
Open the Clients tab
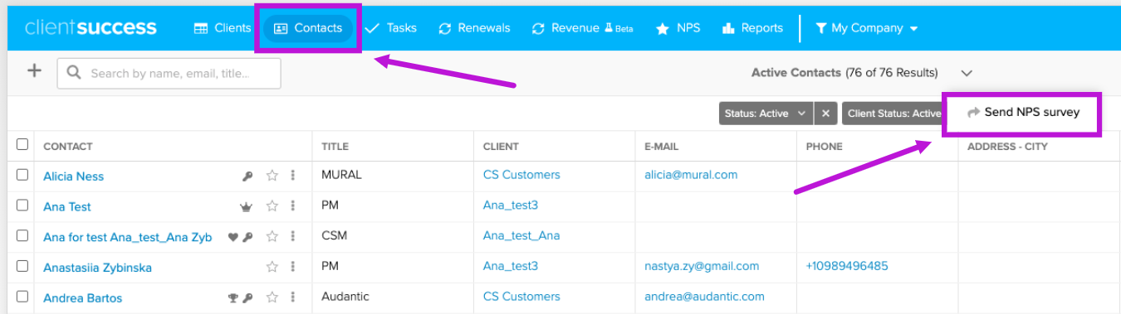(222, 28)
